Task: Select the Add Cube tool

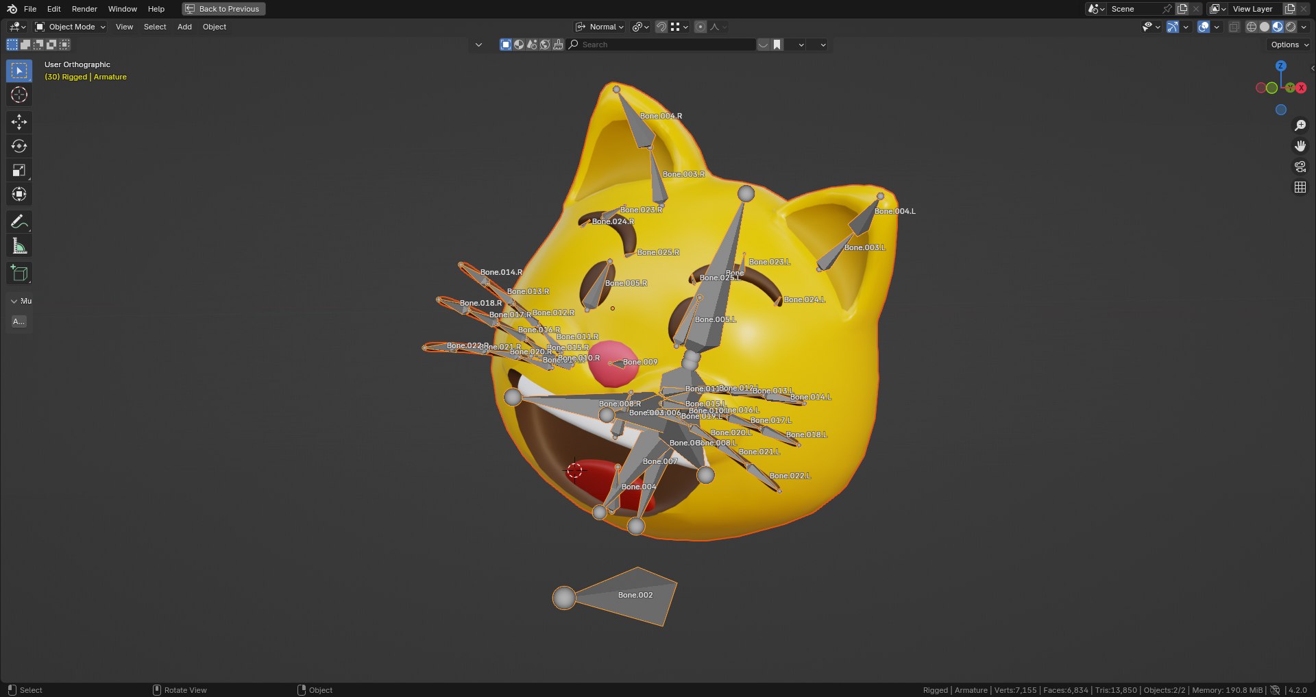Action: [x=19, y=273]
